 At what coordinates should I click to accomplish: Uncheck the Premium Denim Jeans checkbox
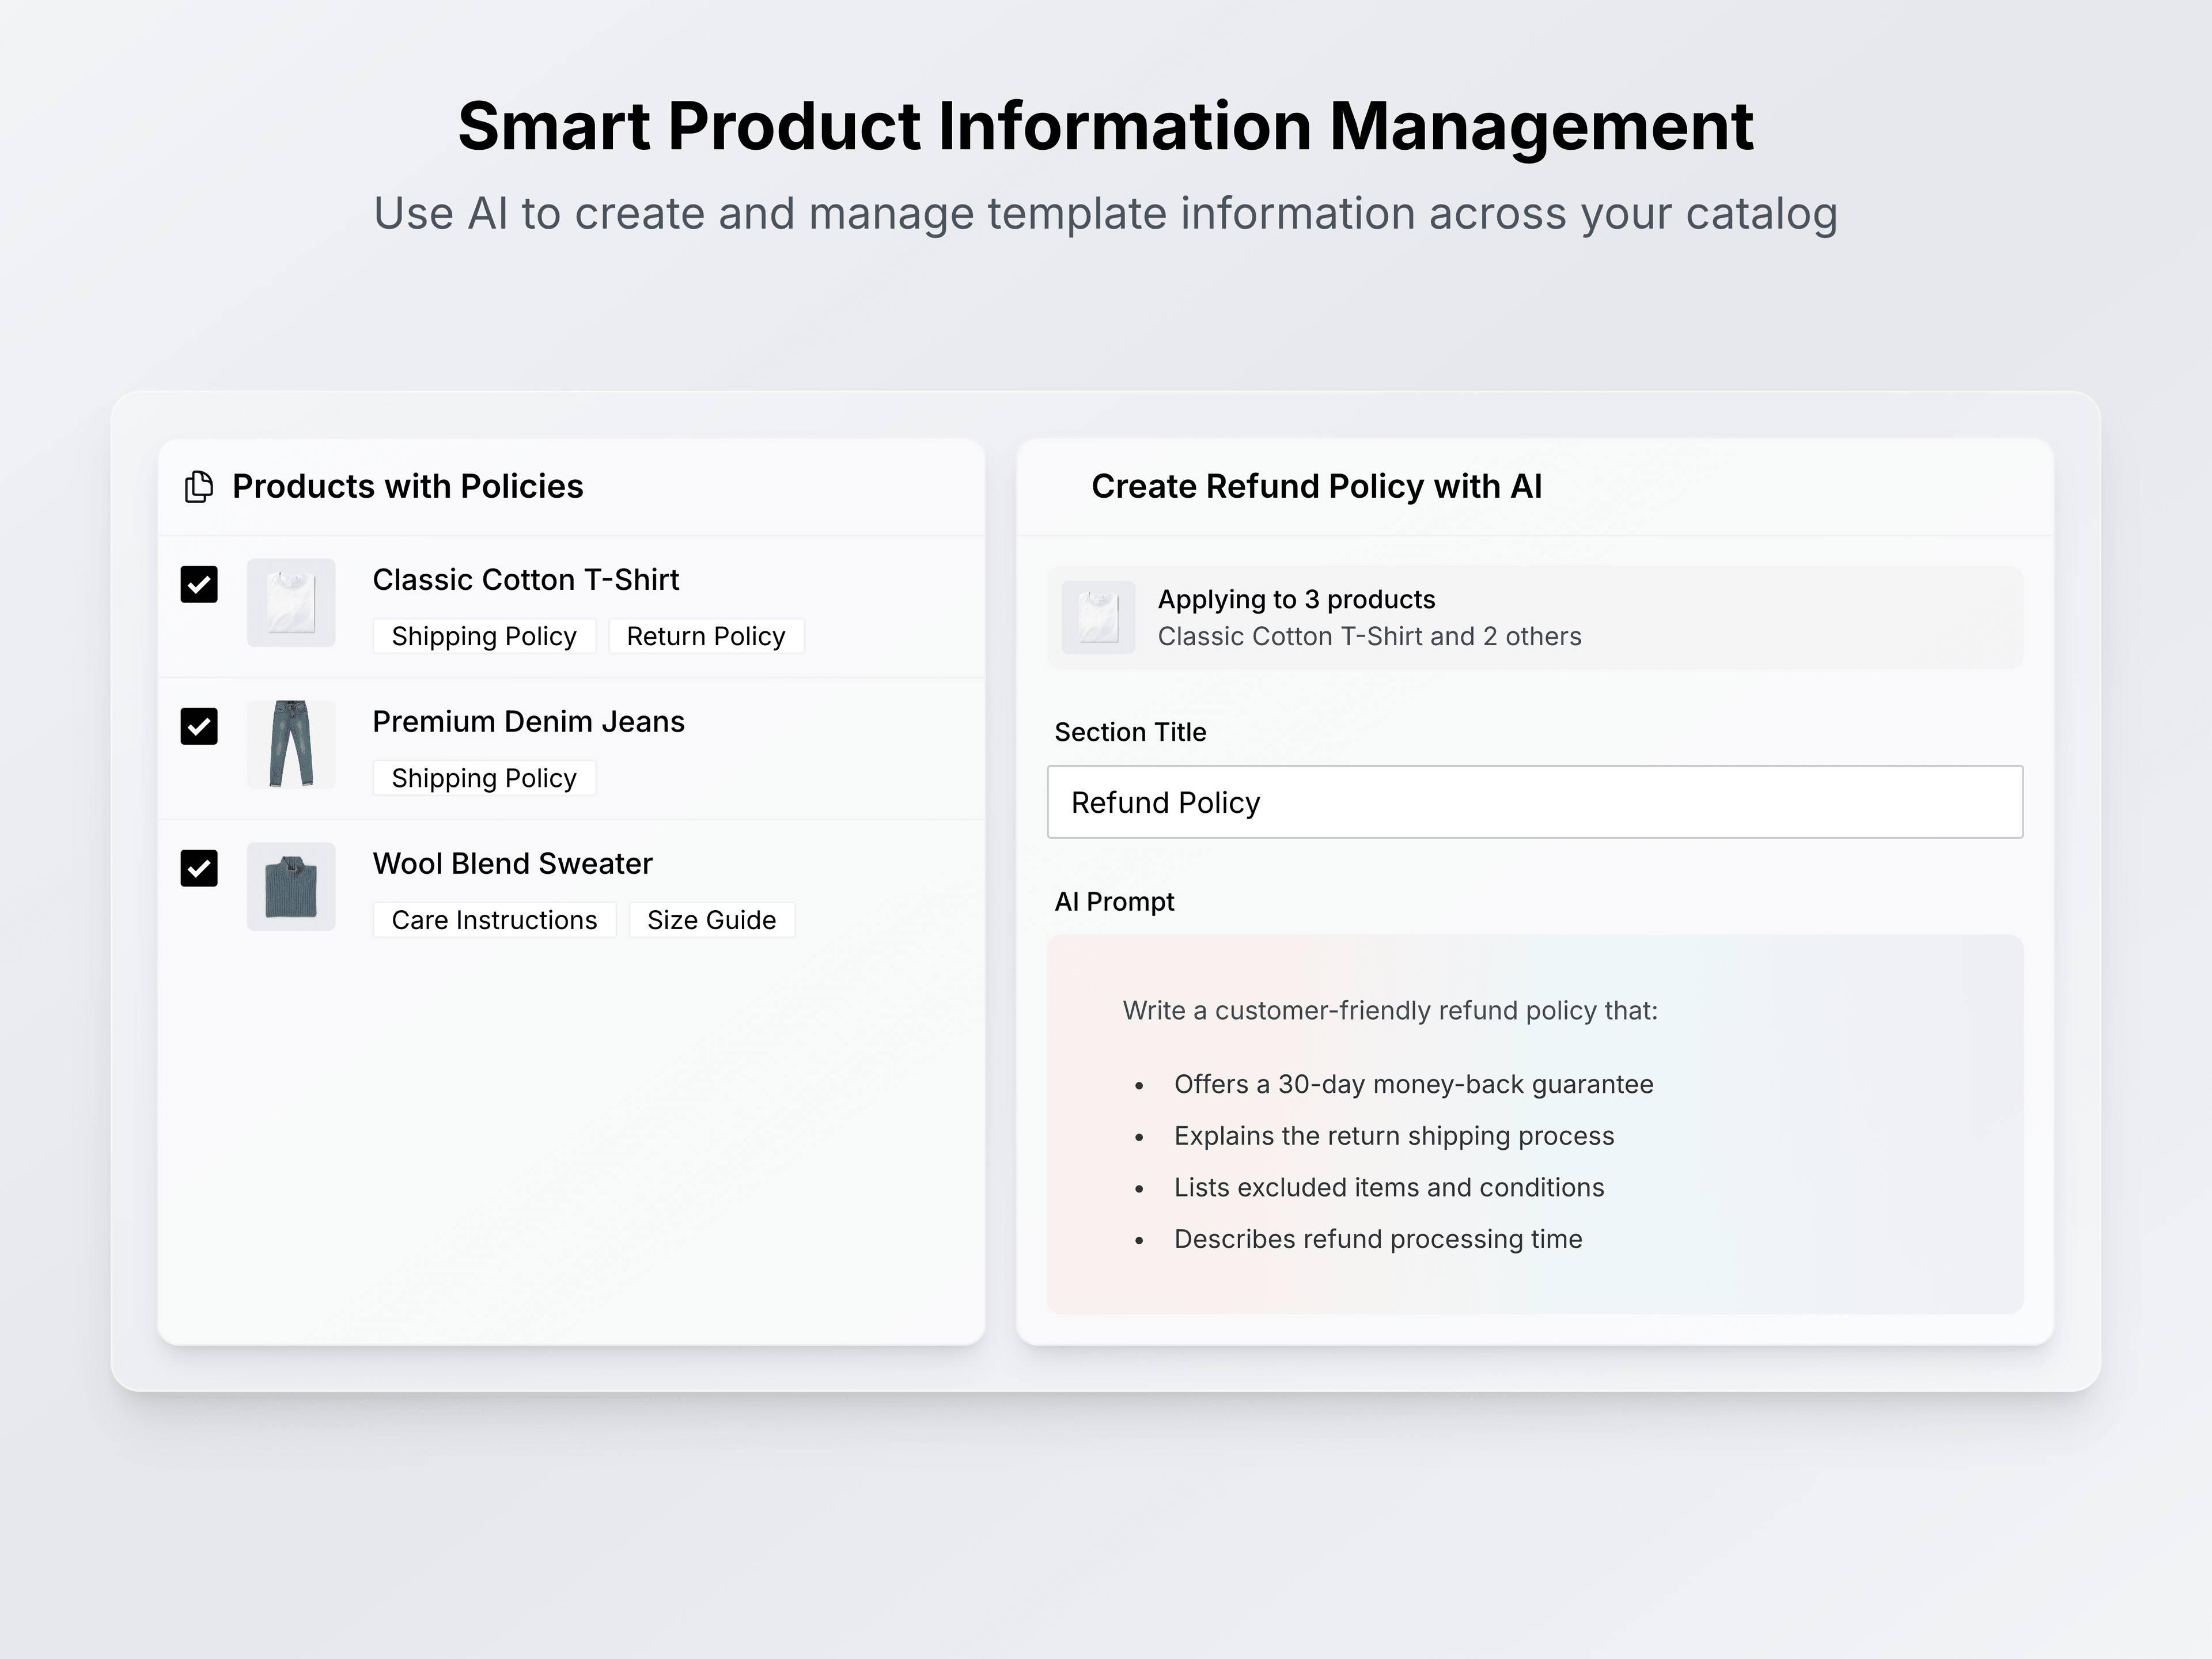coord(199,726)
